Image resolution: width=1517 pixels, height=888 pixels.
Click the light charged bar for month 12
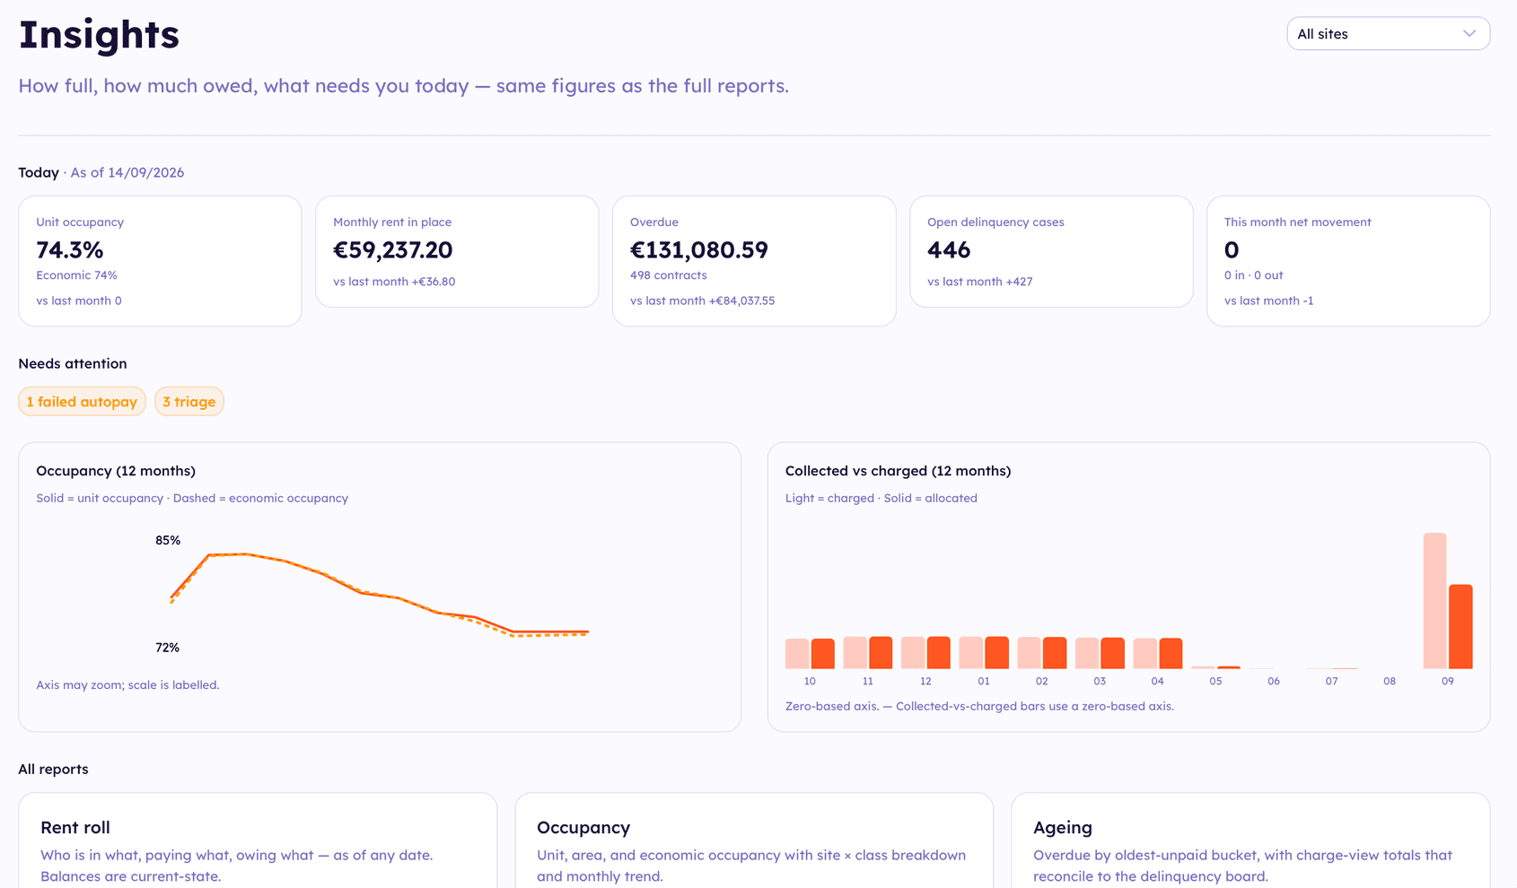[913, 653]
